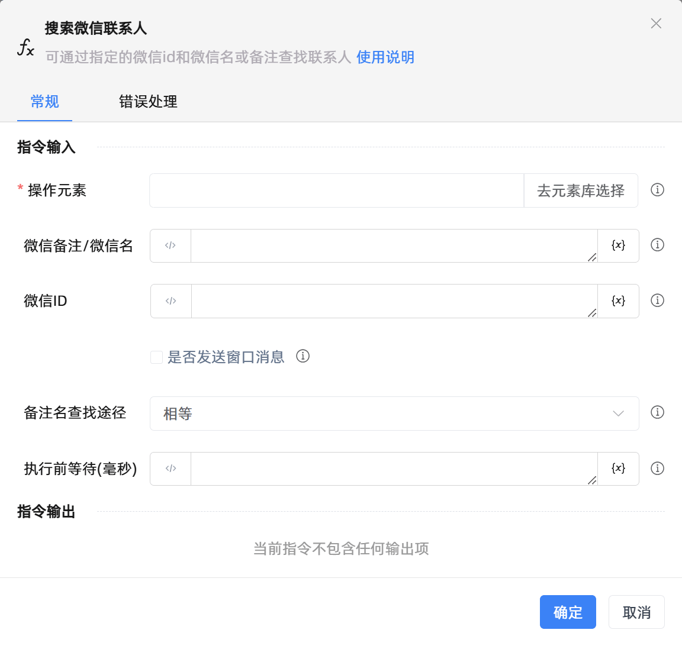Click resize handle of 微信ID field
Screen dimensions: 682x646
click(x=592, y=312)
